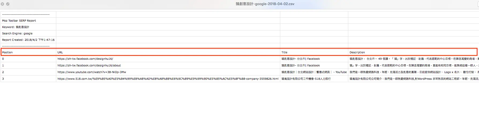Click the round button beside the close button
Image resolution: width=479 pixels, height=136 pixels.
click(x=8, y=4)
